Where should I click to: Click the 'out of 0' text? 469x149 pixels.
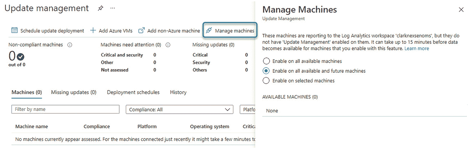(x=17, y=65)
